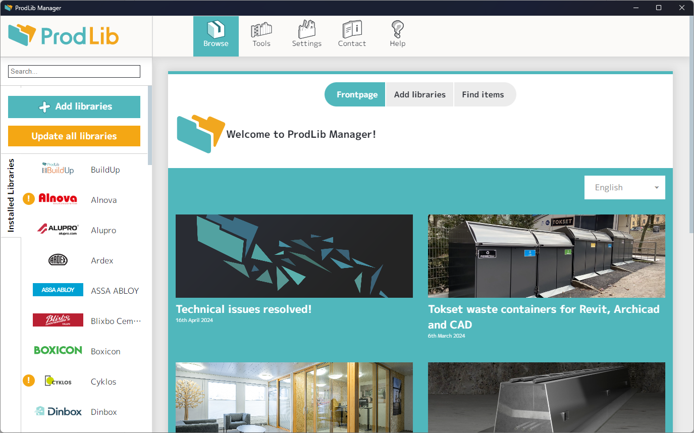Click Update all libraries button
Screen dimensions: 694x433
click(x=74, y=136)
